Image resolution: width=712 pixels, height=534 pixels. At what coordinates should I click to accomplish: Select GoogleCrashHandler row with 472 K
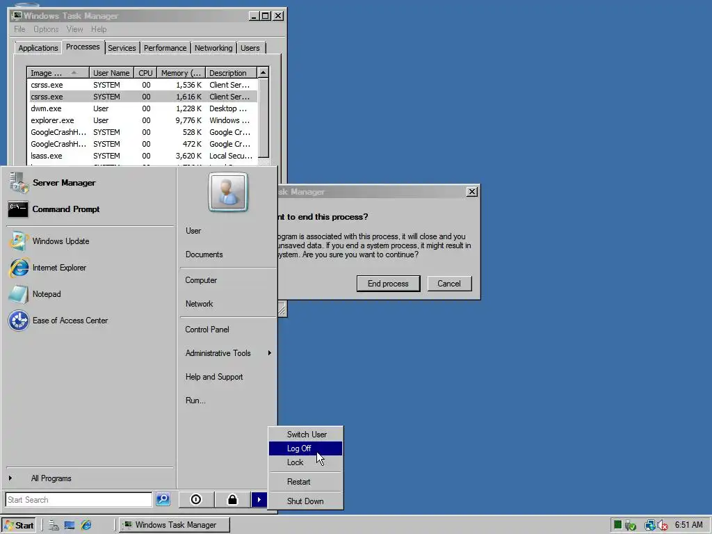tap(142, 144)
